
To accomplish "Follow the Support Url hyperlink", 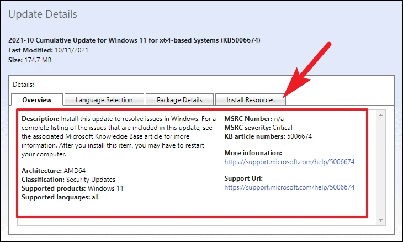I will coord(289,187).
